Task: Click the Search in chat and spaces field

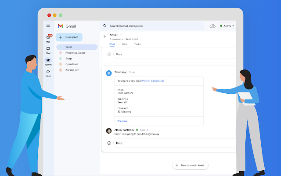Action: tap(152, 26)
